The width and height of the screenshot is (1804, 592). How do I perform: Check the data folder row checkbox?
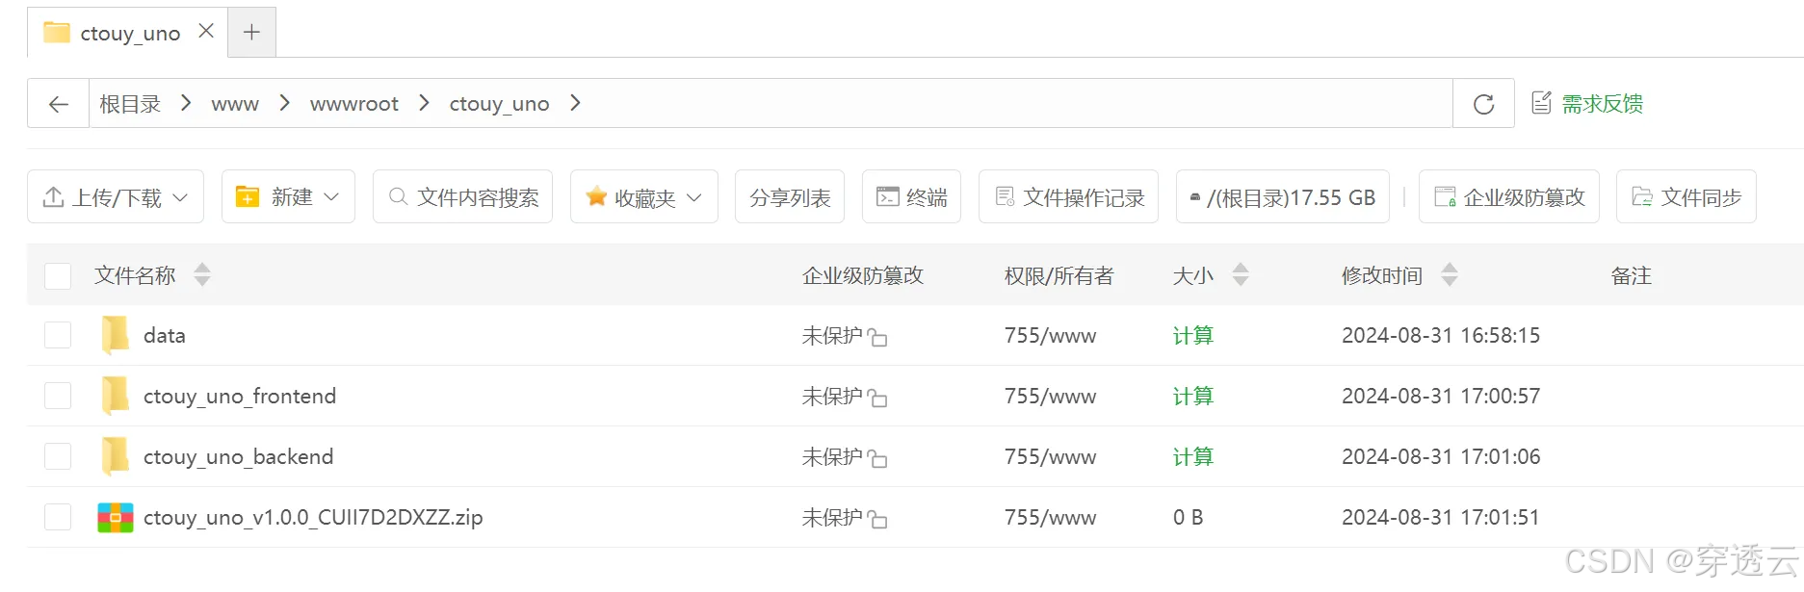point(58,335)
